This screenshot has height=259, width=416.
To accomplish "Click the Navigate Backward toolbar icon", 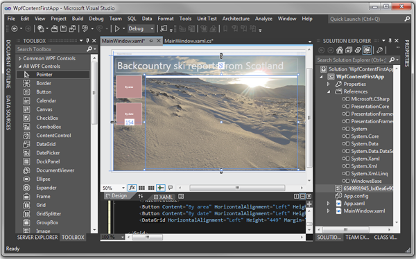I will coord(15,28).
